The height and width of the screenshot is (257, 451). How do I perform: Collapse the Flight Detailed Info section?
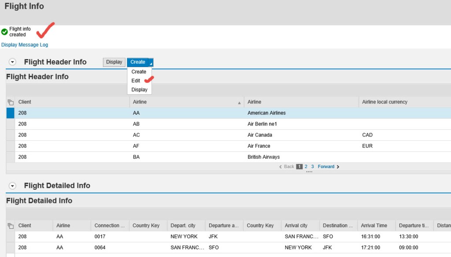click(12, 185)
